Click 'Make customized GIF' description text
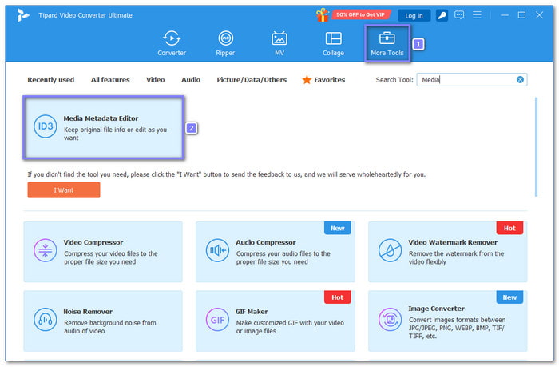Viewport: 559px width, 367px height. (290, 327)
